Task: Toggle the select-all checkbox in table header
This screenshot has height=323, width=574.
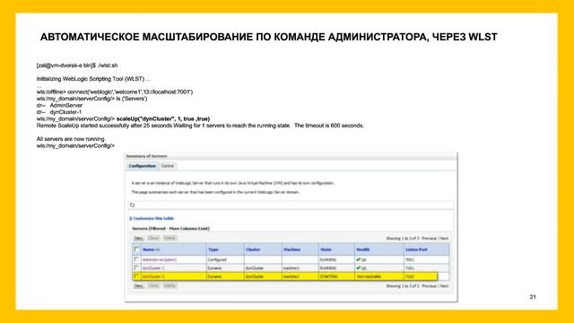Action: click(x=136, y=249)
